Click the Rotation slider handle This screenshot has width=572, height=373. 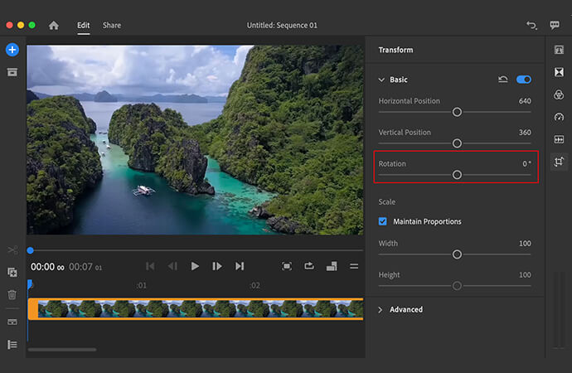457,175
